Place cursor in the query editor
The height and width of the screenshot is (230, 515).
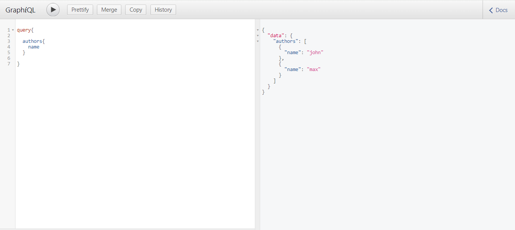click(113, 113)
